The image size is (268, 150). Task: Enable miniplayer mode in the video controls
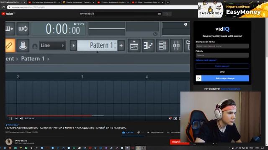click(x=175, y=118)
